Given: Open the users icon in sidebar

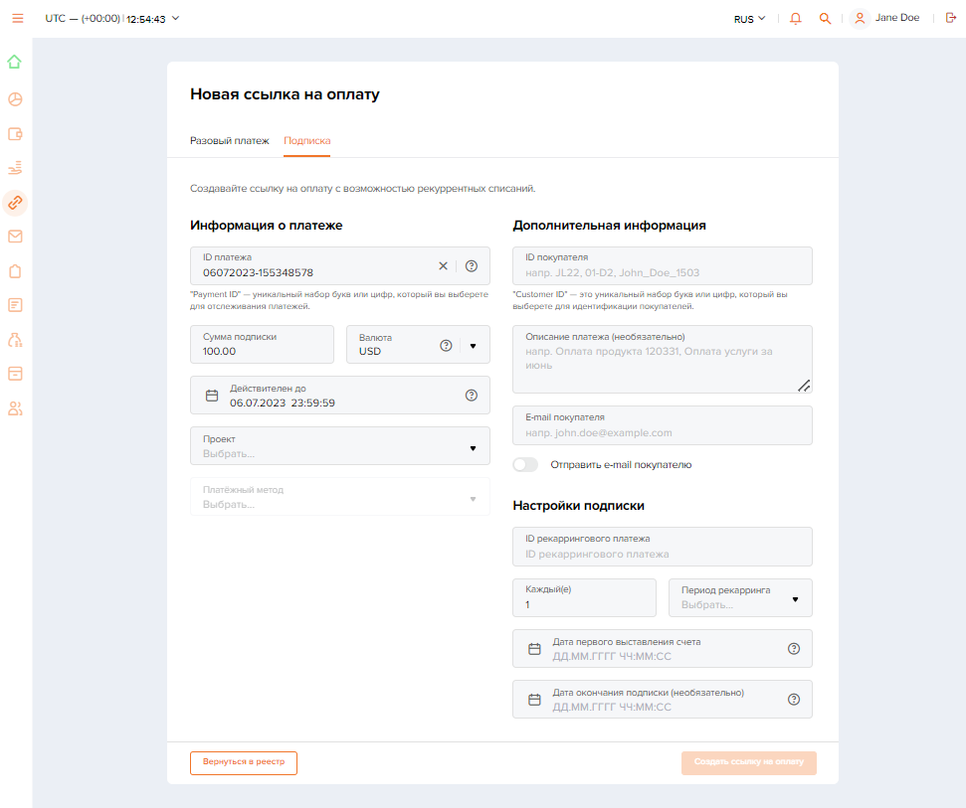Looking at the screenshot, I should point(15,408).
